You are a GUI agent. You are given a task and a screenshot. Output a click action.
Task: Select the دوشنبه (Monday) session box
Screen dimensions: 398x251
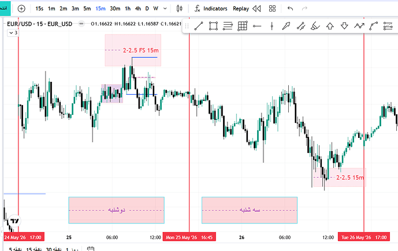(x=117, y=210)
